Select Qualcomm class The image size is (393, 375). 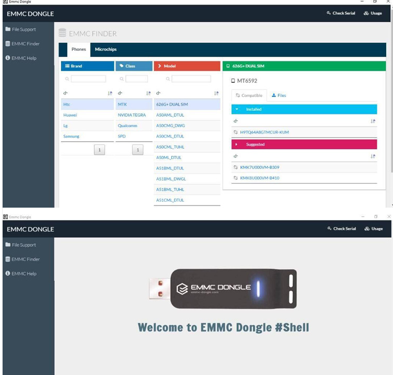(134, 126)
